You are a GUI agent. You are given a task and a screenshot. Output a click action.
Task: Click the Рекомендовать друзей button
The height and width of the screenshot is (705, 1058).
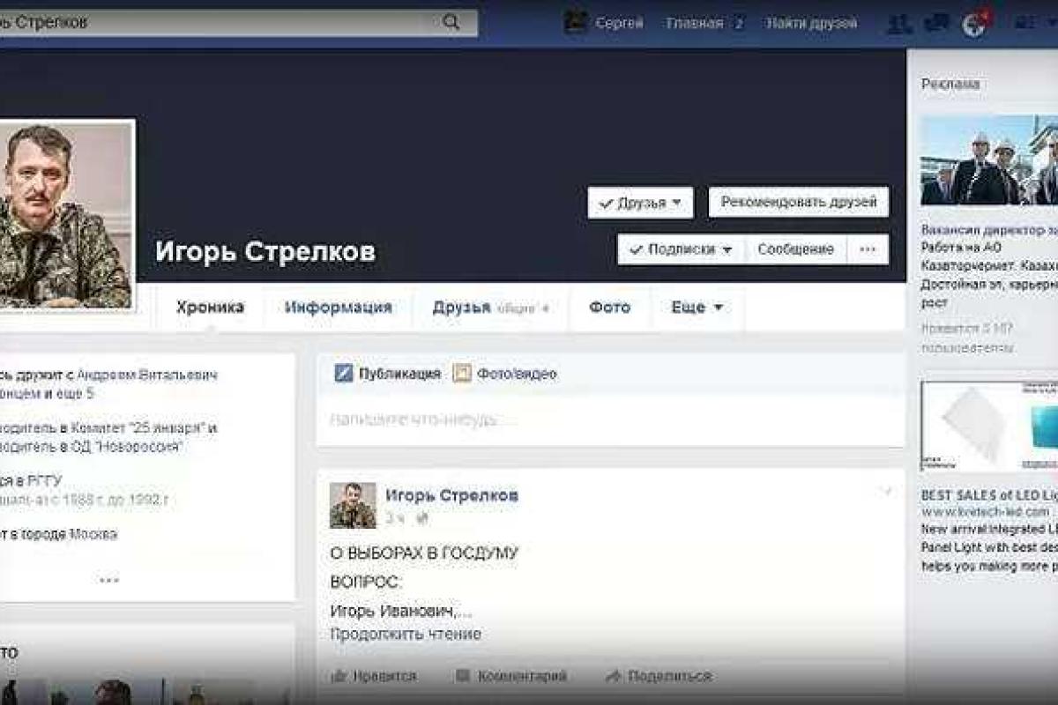(x=804, y=202)
